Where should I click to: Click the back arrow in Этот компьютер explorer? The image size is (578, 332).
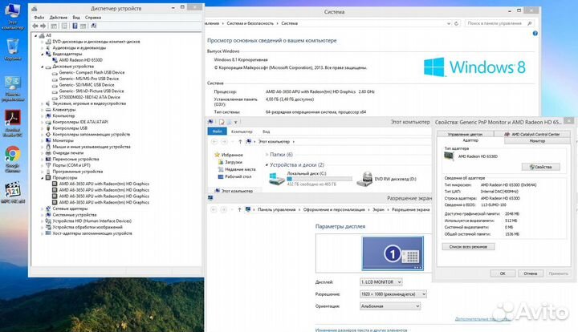pyautogui.click(x=214, y=142)
